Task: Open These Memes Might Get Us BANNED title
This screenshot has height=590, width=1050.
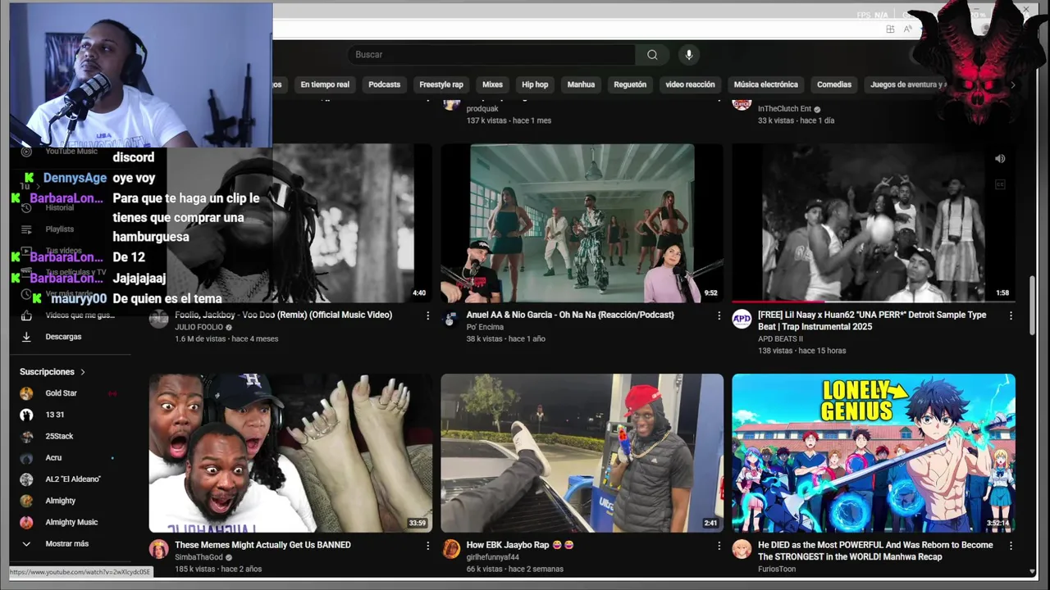Action: (x=262, y=545)
